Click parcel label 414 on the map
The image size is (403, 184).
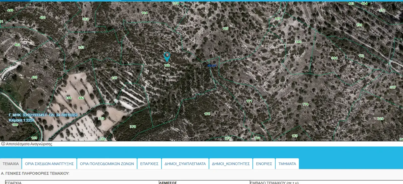(364, 4)
